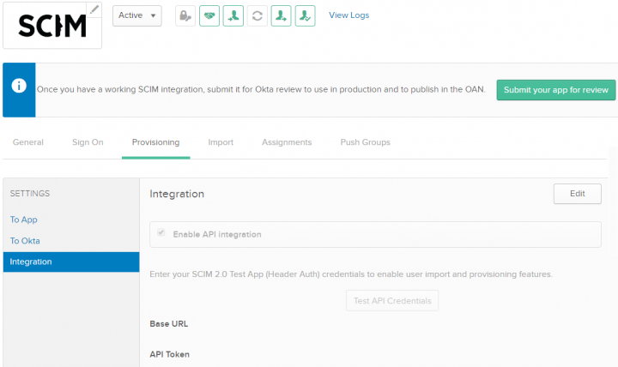The height and width of the screenshot is (367, 618).
Task: Click the View Logs link
Action: pyautogui.click(x=348, y=15)
